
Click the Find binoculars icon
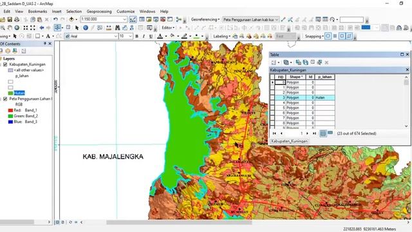(117, 28)
